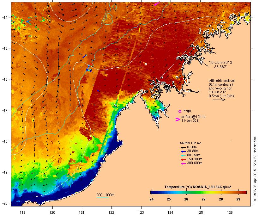
Task: Click the magenta 300-600m legend arrow
Action: [x=183, y=163]
